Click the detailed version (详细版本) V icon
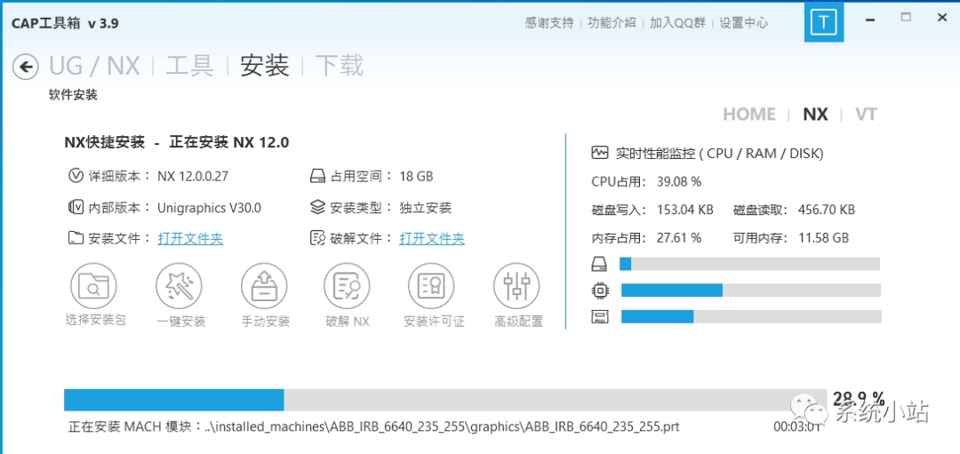 tap(76, 176)
